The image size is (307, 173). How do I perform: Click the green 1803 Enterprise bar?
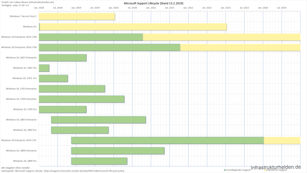click(x=98, y=120)
